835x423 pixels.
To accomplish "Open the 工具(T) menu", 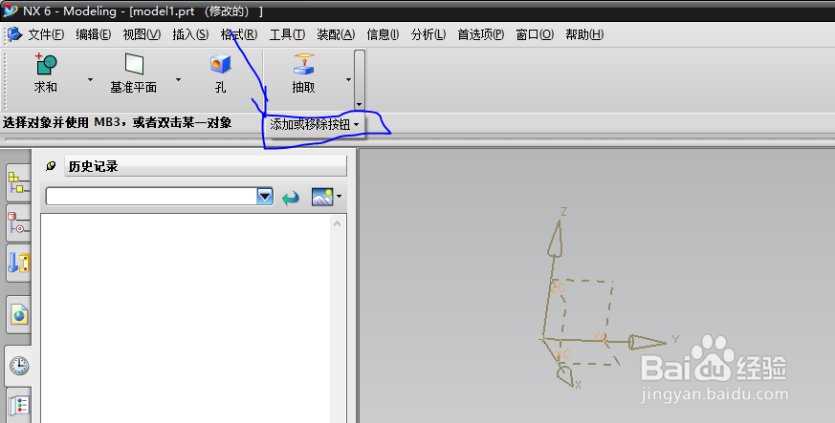I will 287,34.
